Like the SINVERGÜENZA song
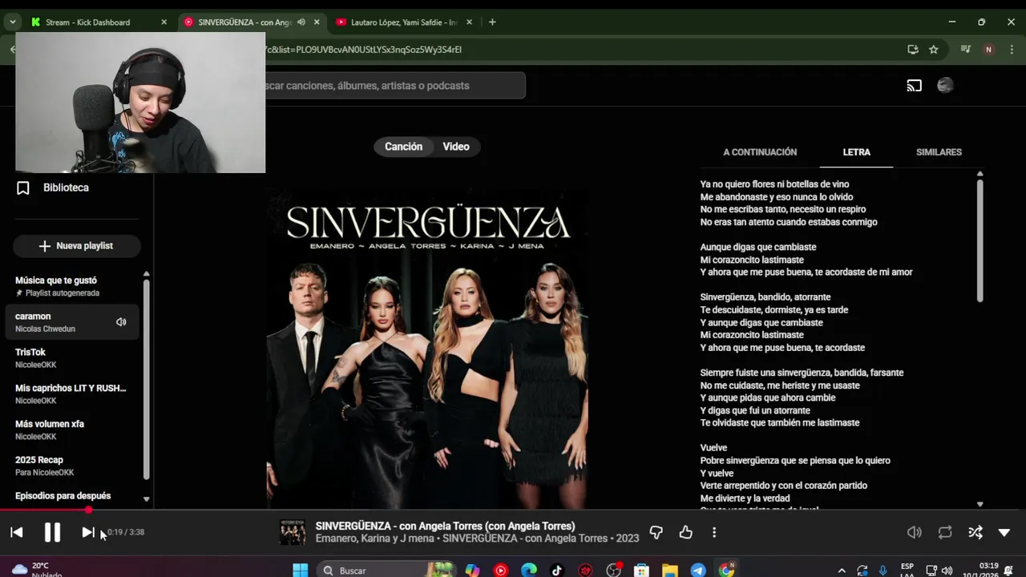 685,532
